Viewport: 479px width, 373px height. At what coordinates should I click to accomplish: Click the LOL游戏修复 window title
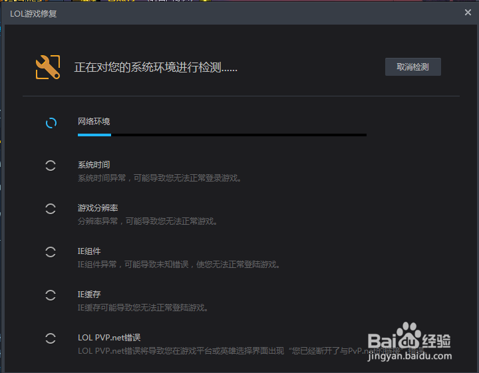(x=33, y=14)
